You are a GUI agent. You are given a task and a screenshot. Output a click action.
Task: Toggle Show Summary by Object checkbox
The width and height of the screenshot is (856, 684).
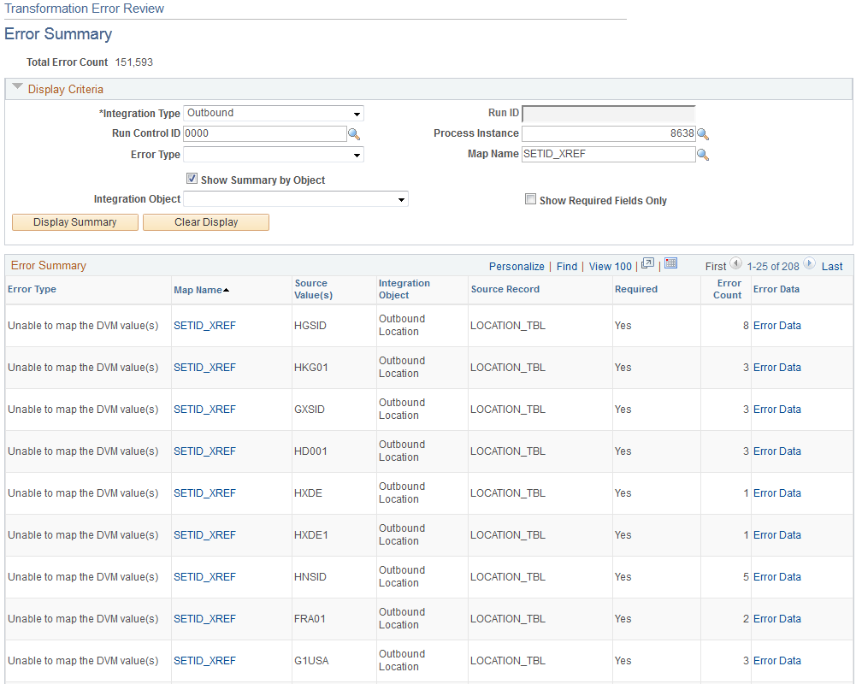[192, 178]
